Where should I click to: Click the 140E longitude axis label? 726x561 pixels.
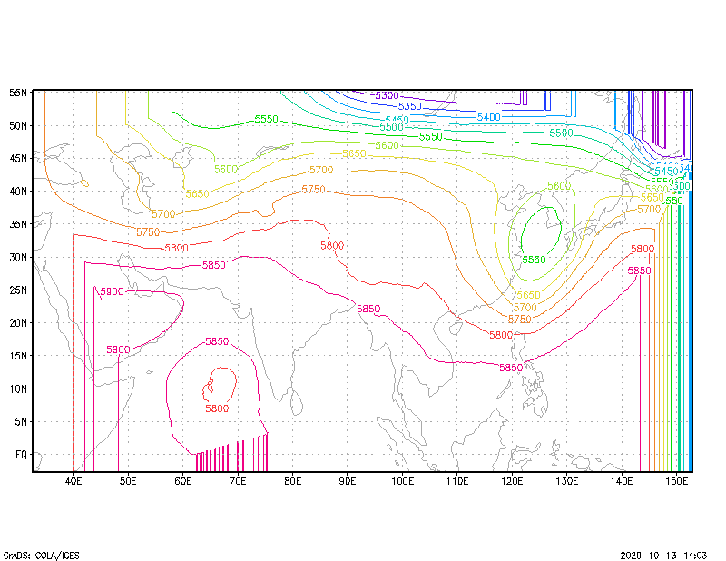point(622,481)
